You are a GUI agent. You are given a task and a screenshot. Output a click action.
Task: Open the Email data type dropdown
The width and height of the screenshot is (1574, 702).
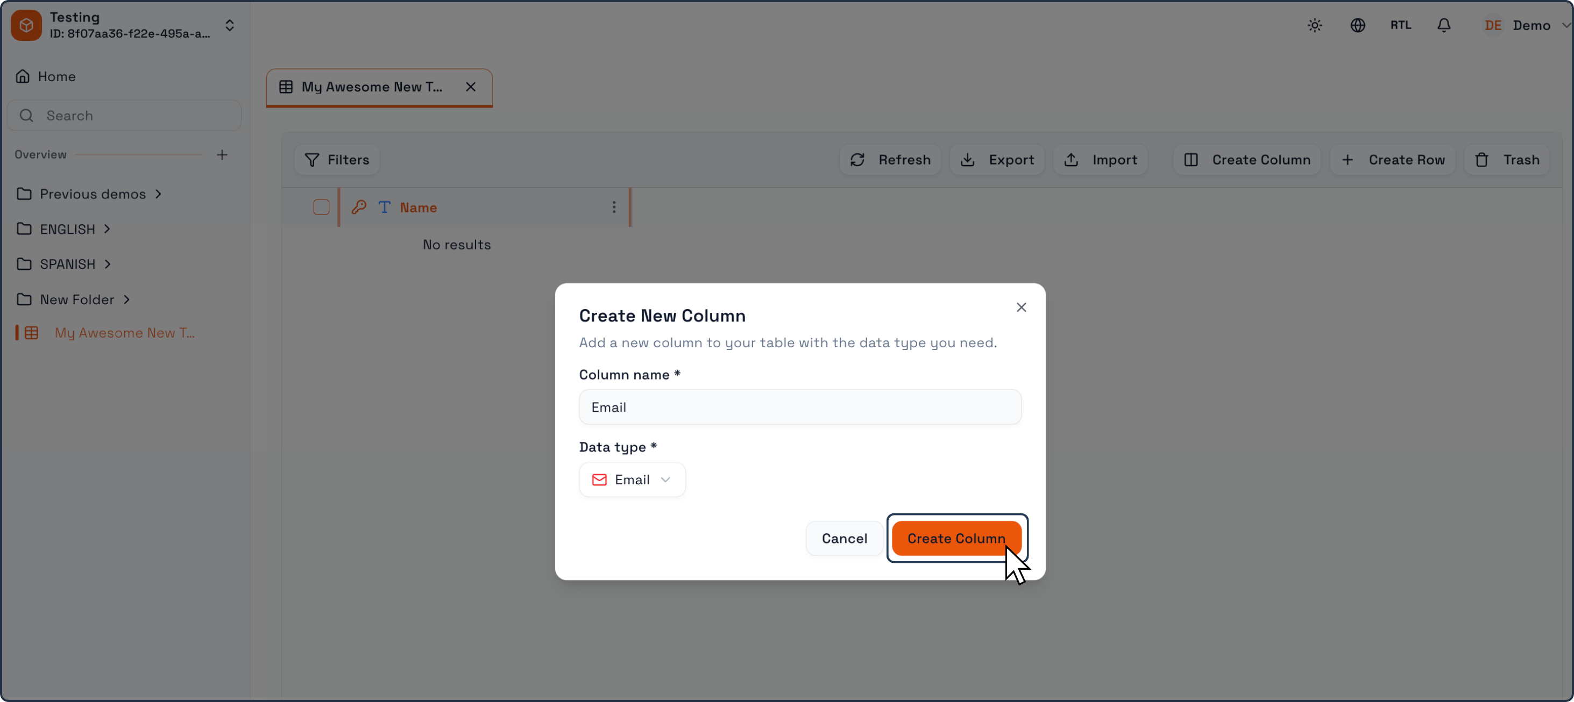(x=632, y=479)
